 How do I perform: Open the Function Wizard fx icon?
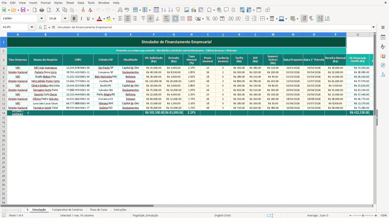coord(40,27)
